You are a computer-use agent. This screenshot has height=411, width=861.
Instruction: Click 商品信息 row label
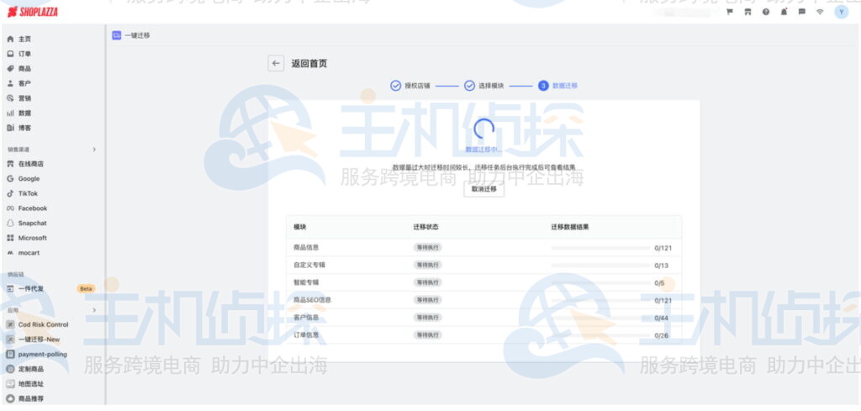[306, 247]
